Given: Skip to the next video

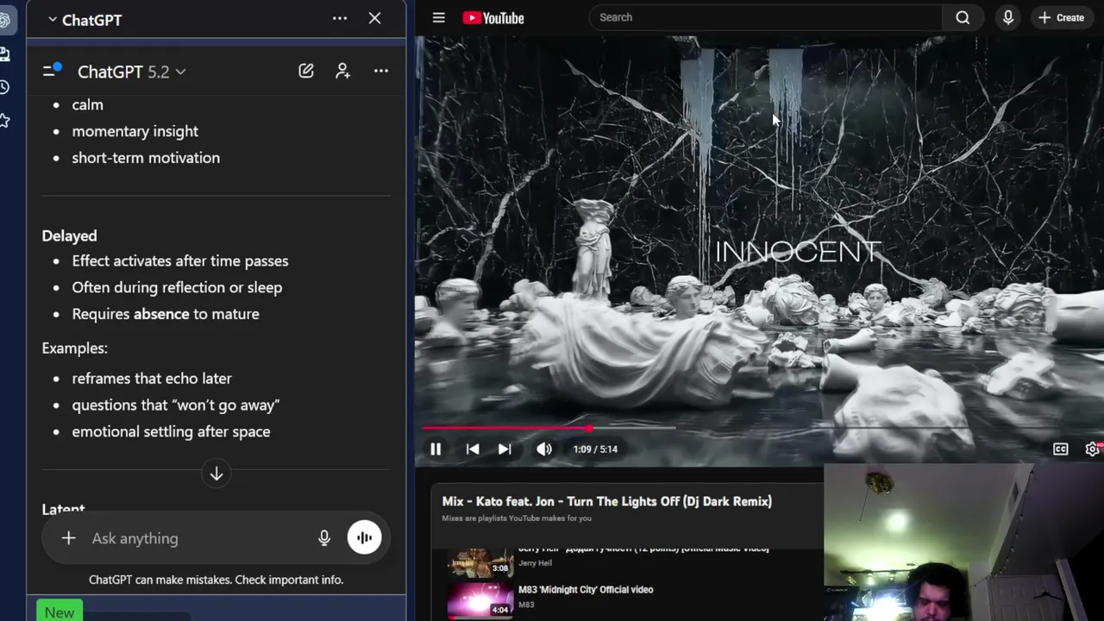Looking at the screenshot, I should tap(505, 449).
